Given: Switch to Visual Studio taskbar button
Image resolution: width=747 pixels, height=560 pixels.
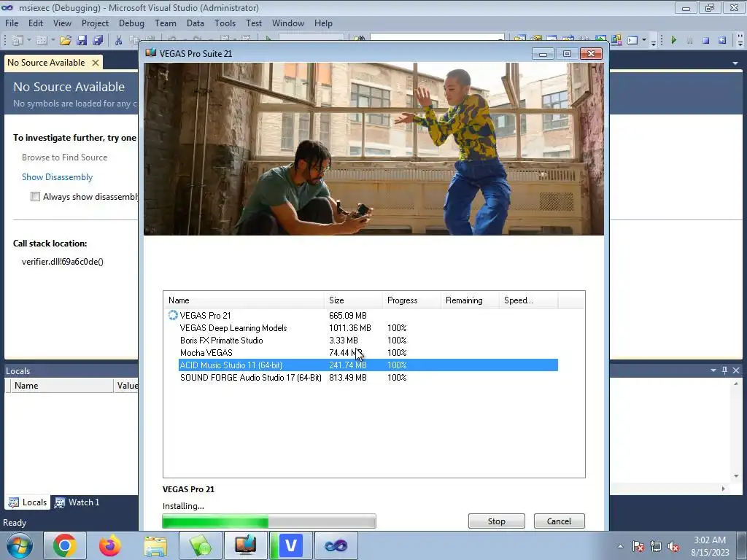Looking at the screenshot, I should 336,545.
